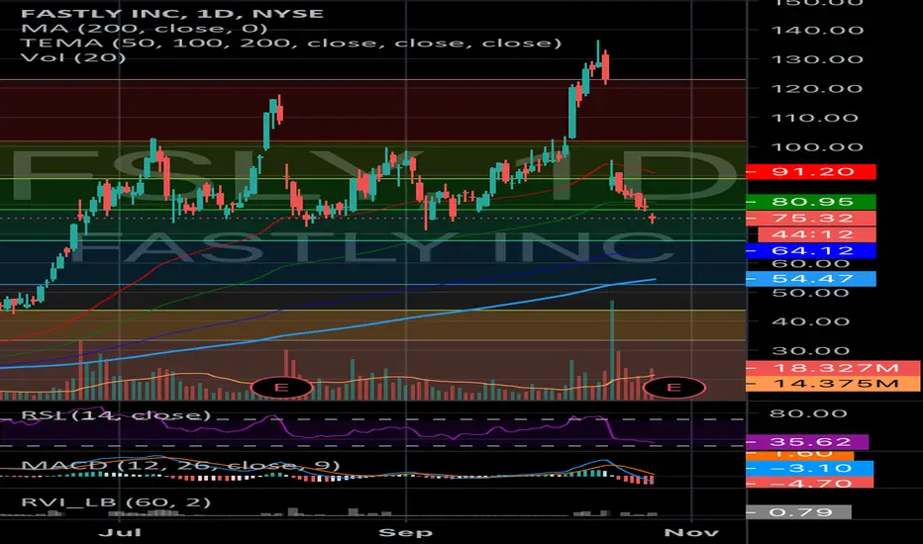Screen dimensions: 923x544
Task: Open the MA (200, close, 0) indicator label
Action: [x=144, y=29]
